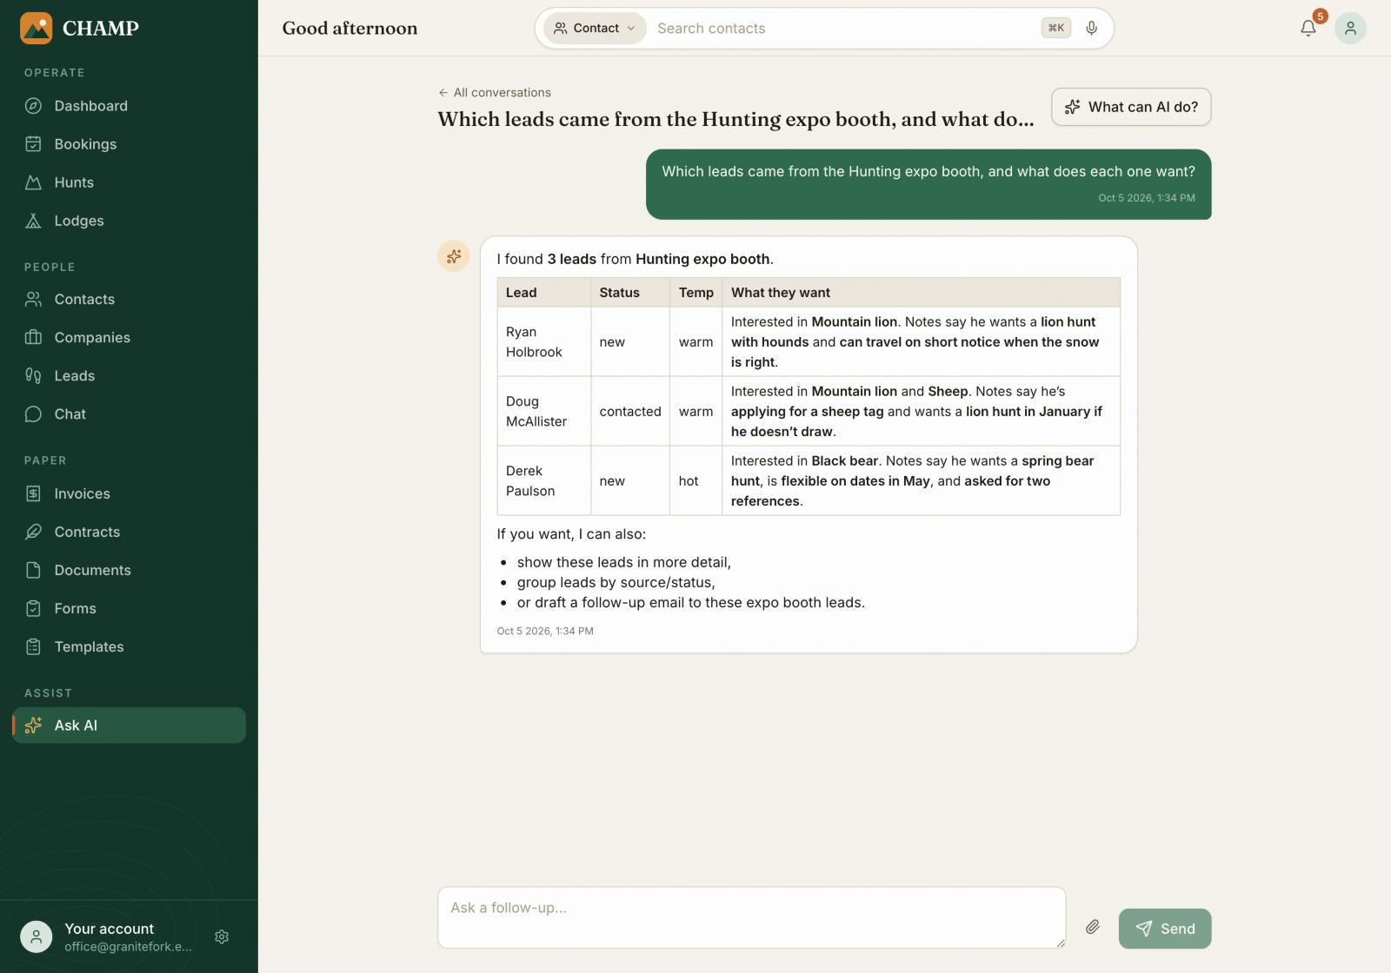Click the draft follow-up email suggestion
The height and width of the screenshot is (973, 1391).
(690, 602)
